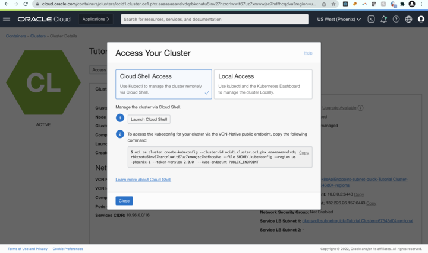The width and height of the screenshot is (428, 253).
Task: Select Local Access option
Action: (x=263, y=84)
